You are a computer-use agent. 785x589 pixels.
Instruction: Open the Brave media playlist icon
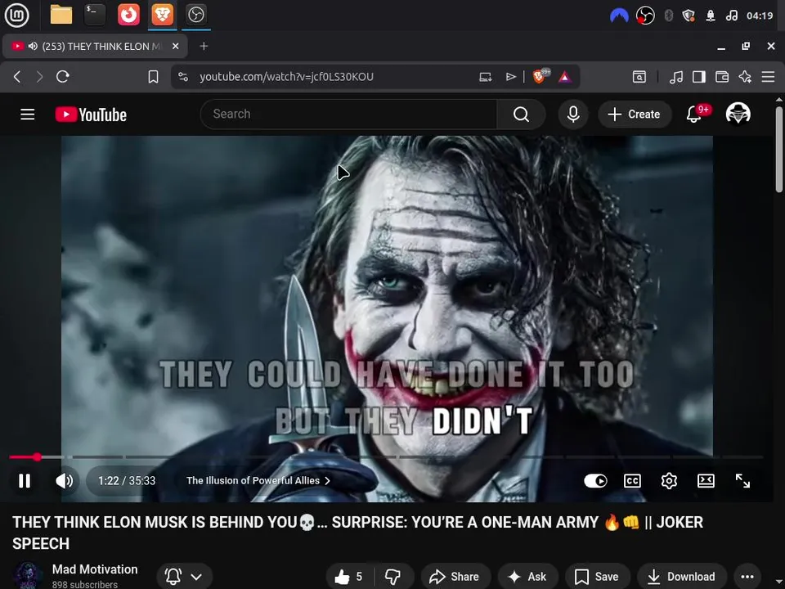[x=676, y=77]
